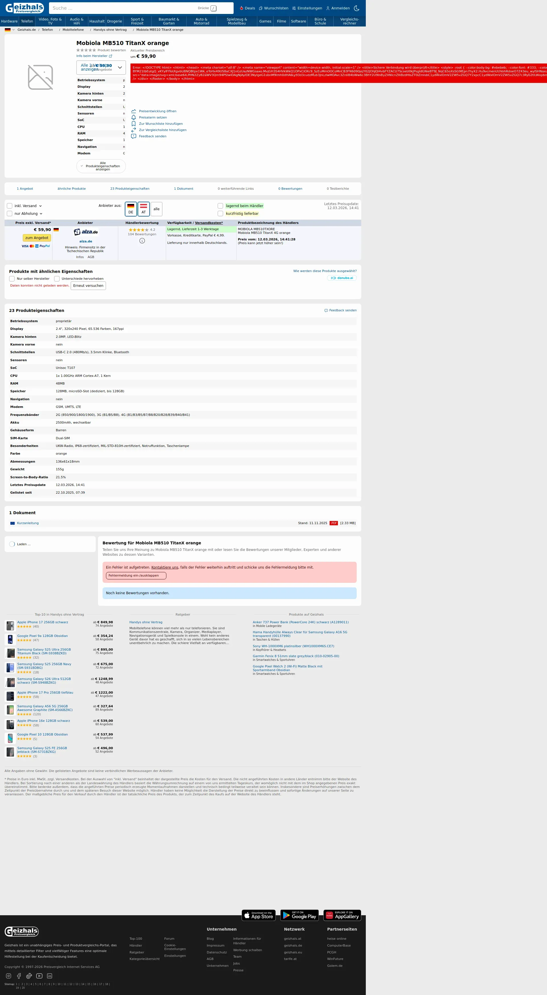Open the YouTube icon in the footer
Viewport: 547px width, 995px height.
39,976
